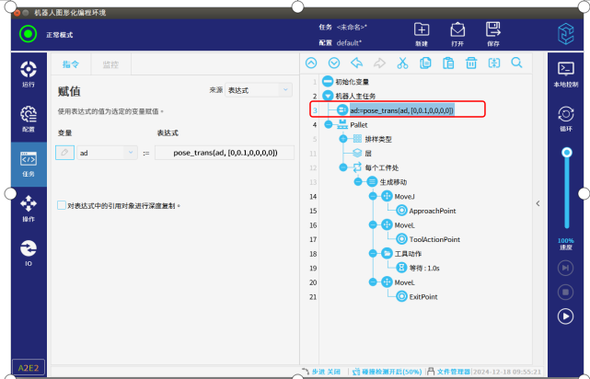Click the pencil edit icon beside variable ad
The image size is (590, 379).
pyautogui.click(x=65, y=153)
